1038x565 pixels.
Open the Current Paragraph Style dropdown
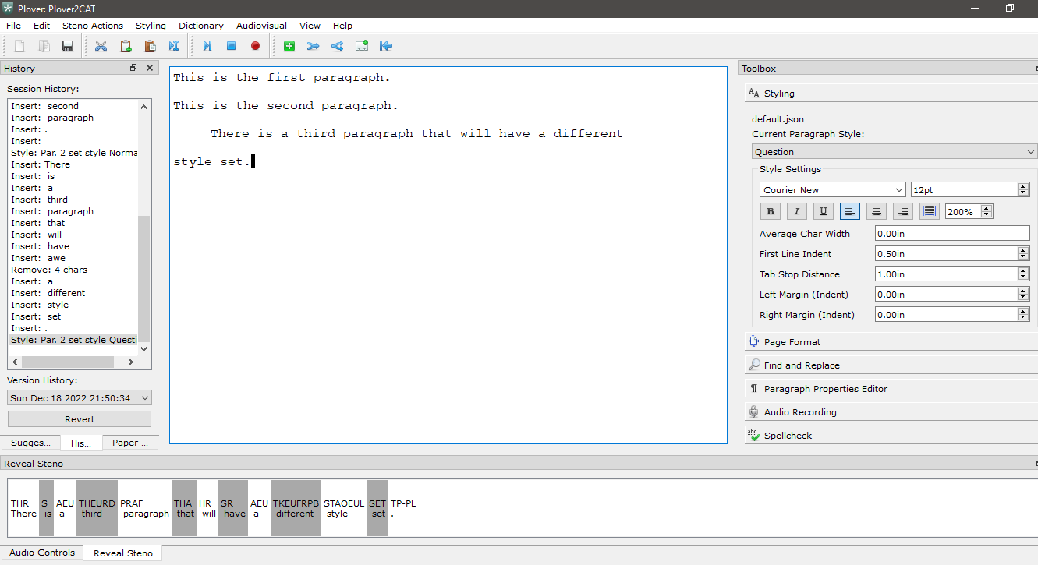click(x=895, y=152)
